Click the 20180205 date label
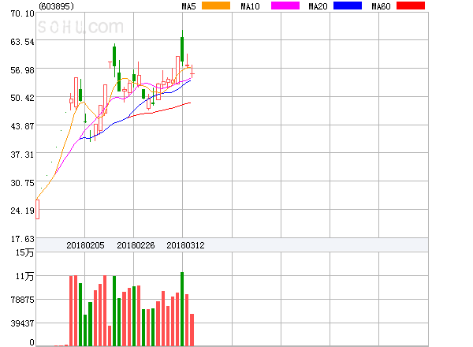This screenshot has height=347, width=473. 85,245
